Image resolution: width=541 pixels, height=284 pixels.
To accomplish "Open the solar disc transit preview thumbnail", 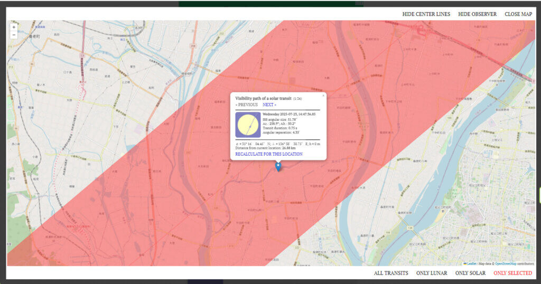I will coord(248,125).
